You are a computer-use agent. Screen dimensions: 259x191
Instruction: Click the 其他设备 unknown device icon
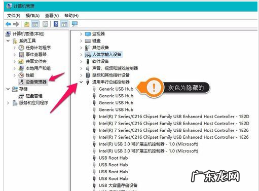[x=88, y=48]
